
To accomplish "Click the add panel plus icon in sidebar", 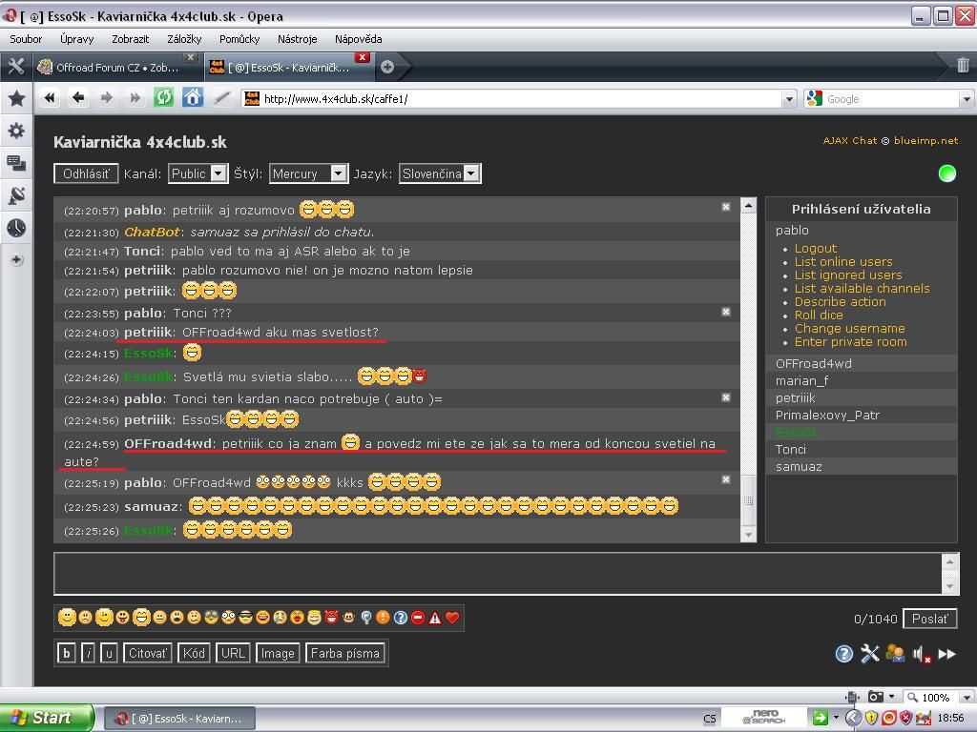I will click(17, 259).
